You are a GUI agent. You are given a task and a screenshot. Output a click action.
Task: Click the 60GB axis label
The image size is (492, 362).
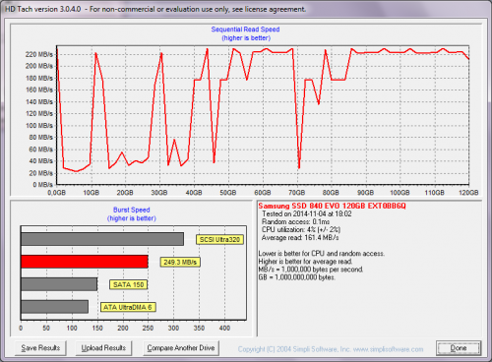tap(263, 193)
